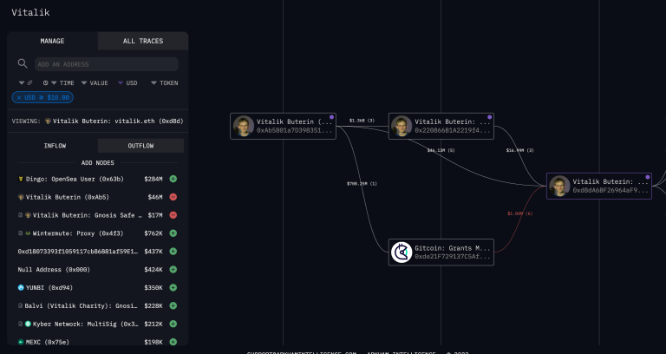This screenshot has width=666, height=354.
Task: Remove Vitalik Buterin (0xAb5) node with minus
Action: click(173, 197)
